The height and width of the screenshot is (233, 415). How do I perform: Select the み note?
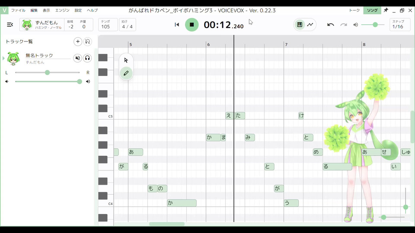[x=249, y=137]
